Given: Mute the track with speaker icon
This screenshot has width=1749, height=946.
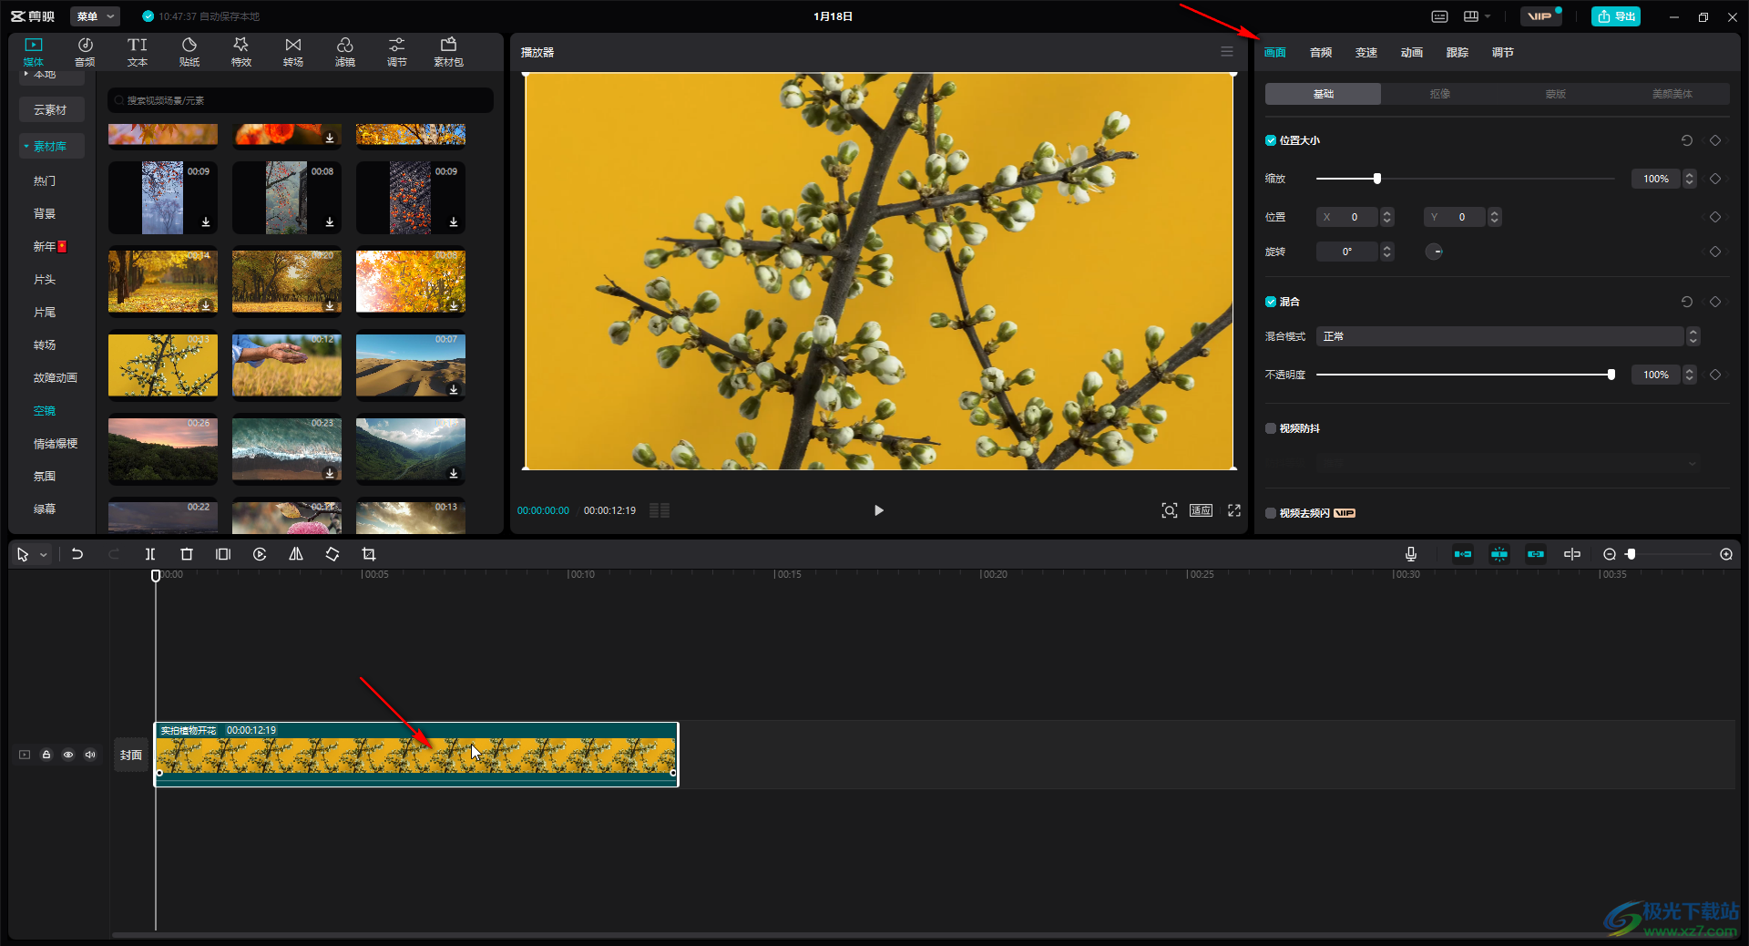Looking at the screenshot, I should point(90,755).
